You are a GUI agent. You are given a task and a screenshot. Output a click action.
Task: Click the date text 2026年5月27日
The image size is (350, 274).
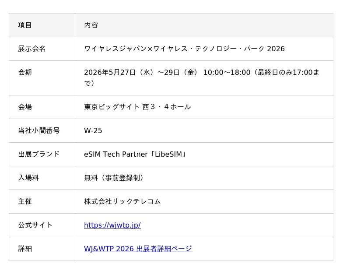110,72
